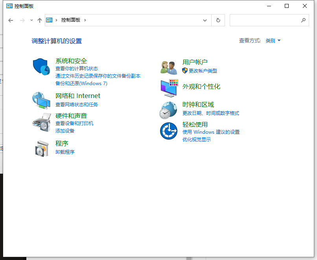This screenshot has width=317, height=260.
Task: Open the Network and Internet globe icon
Action: coord(41,100)
